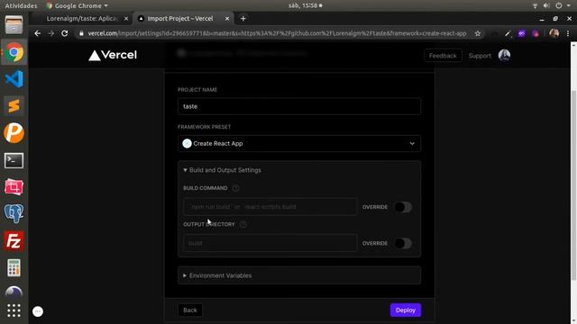
Task: Launch FileZilla from the dock
Action: (14, 241)
